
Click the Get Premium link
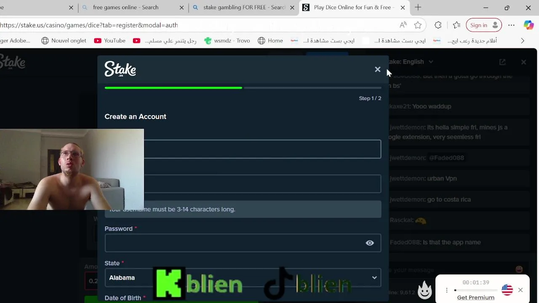[476, 298]
